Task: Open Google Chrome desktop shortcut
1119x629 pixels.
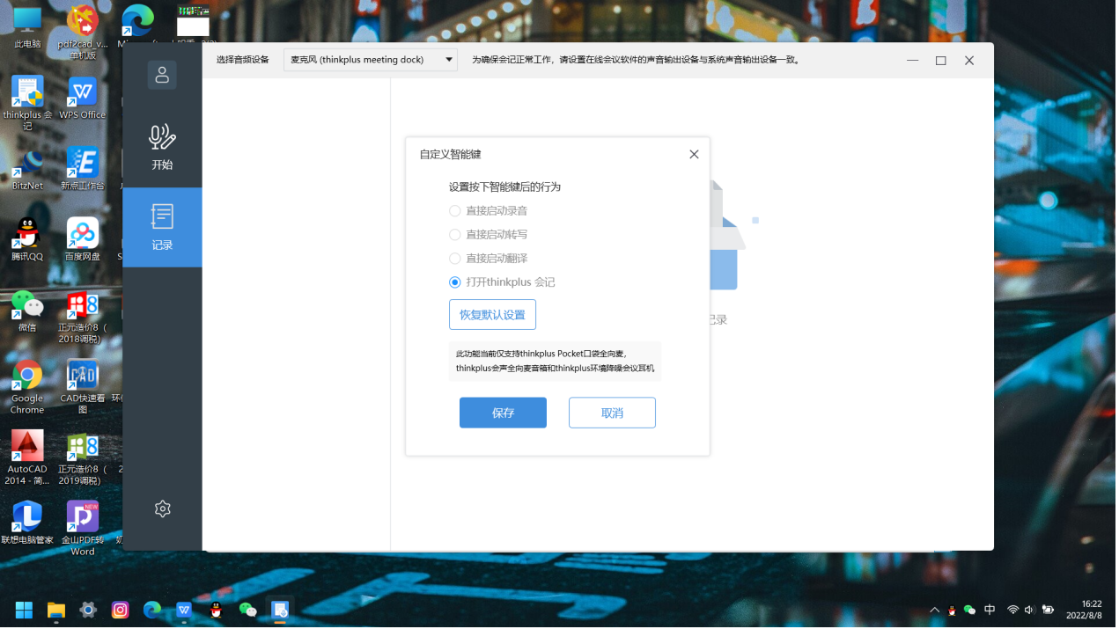Action: pyautogui.click(x=27, y=388)
